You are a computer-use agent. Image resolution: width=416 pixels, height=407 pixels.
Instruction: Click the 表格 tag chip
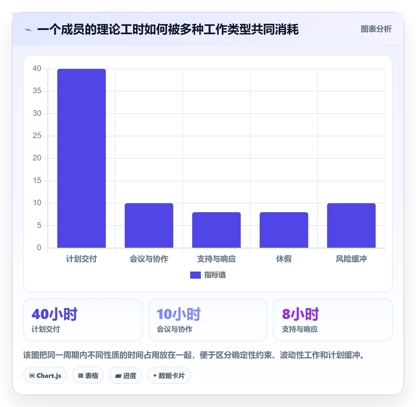click(88, 376)
